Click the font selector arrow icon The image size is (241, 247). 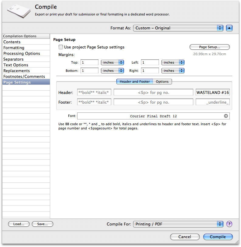pos(226,116)
